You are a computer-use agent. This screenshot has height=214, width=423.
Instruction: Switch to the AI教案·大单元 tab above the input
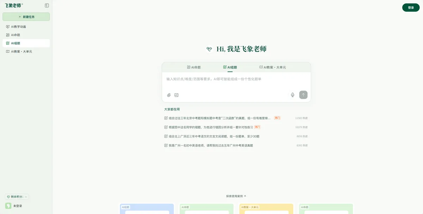pyautogui.click(x=272, y=67)
